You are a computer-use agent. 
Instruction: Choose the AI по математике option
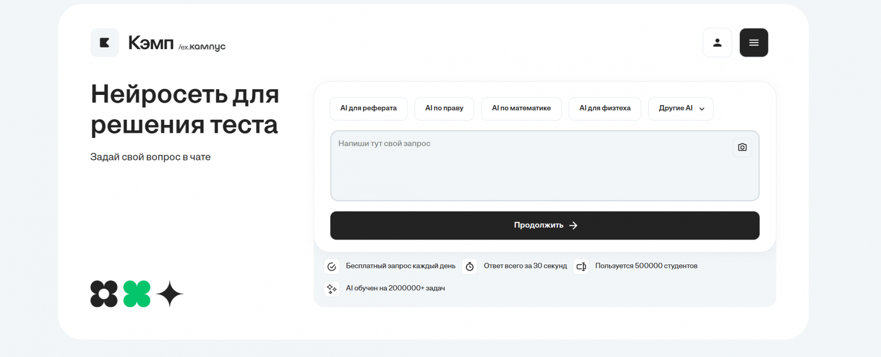pyautogui.click(x=521, y=108)
